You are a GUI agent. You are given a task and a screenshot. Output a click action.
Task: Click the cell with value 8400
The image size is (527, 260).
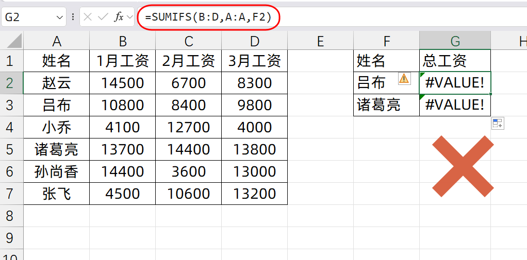click(x=189, y=105)
